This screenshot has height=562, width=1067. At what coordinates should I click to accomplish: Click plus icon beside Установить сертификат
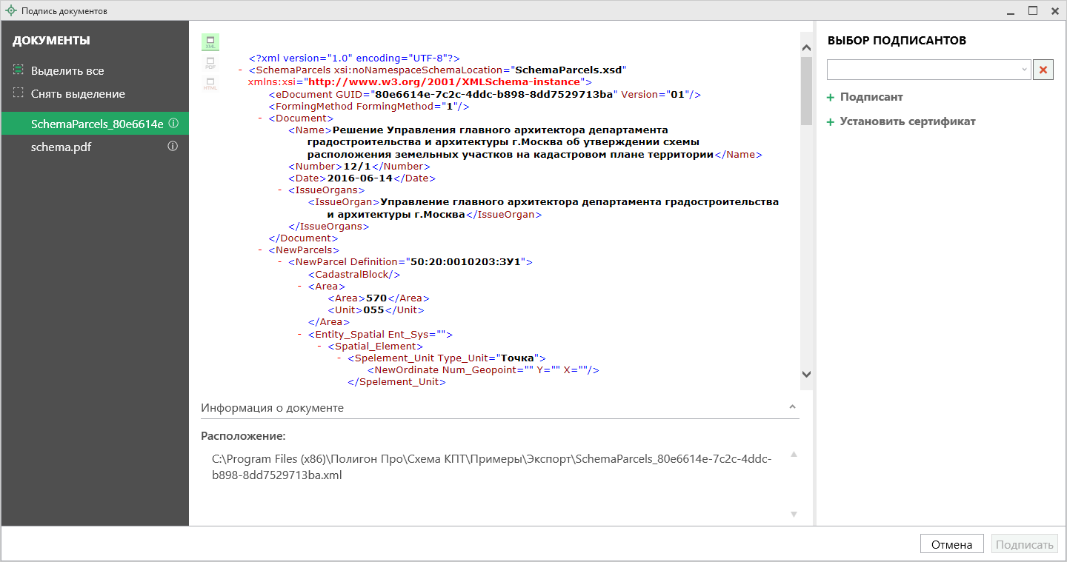(831, 121)
